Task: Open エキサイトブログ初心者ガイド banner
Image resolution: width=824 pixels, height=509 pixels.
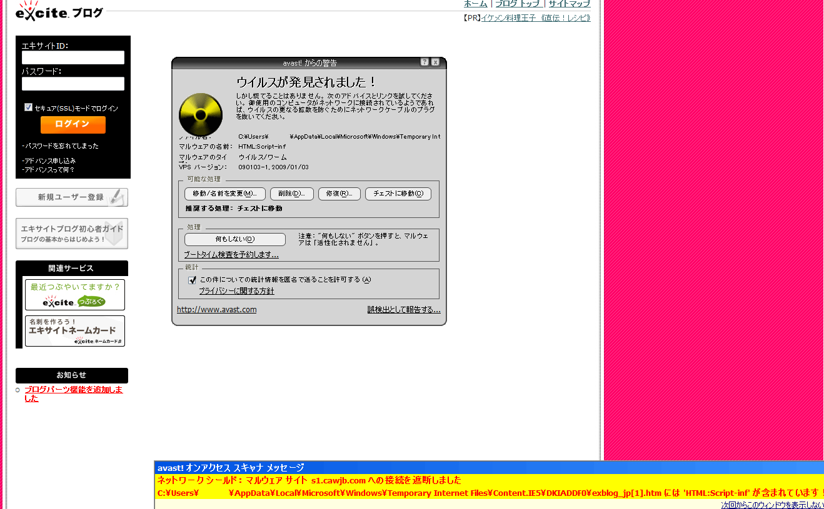Action: [x=72, y=234]
